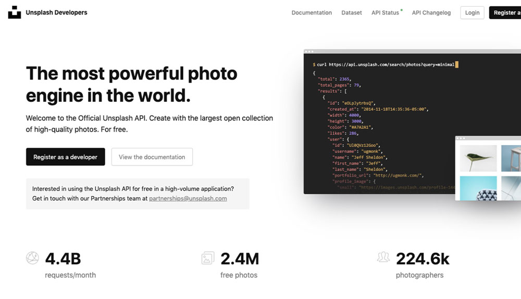The width and height of the screenshot is (521, 299).
Task: Click the terminal window control dots
Action: tap(309, 51)
